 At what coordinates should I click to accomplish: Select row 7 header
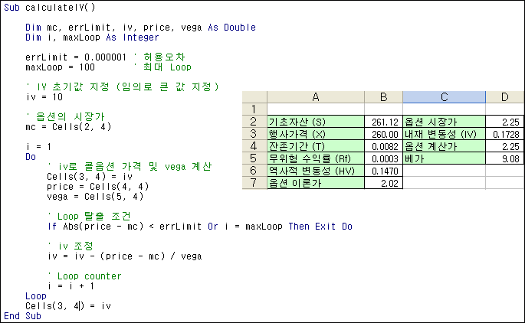pos(253,184)
